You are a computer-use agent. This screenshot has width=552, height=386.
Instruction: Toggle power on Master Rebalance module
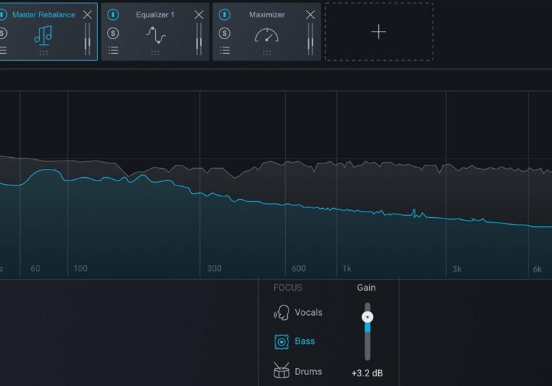point(3,14)
